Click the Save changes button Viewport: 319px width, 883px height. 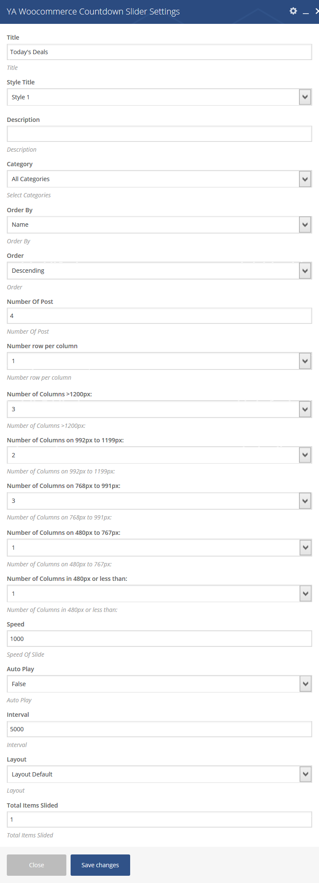point(100,865)
